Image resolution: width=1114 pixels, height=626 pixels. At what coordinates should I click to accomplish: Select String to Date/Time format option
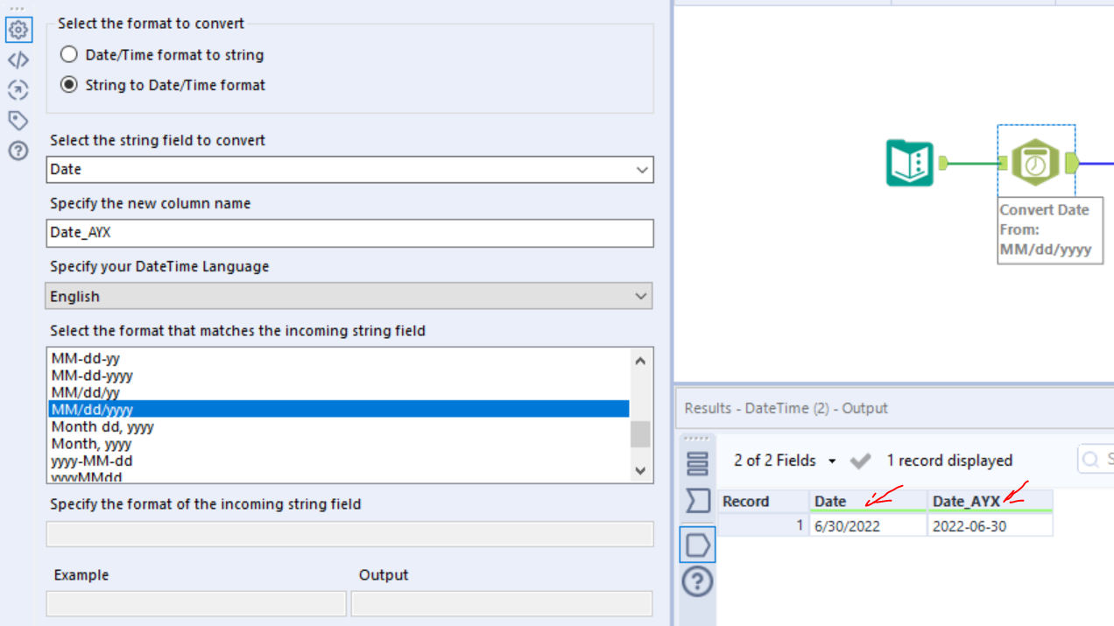(69, 86)
